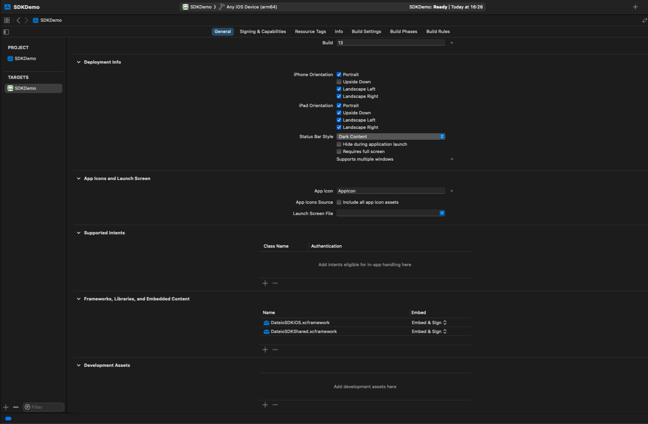Select the SDKDemo project in the sidebar
648x424 pixels.
[25, 58]
